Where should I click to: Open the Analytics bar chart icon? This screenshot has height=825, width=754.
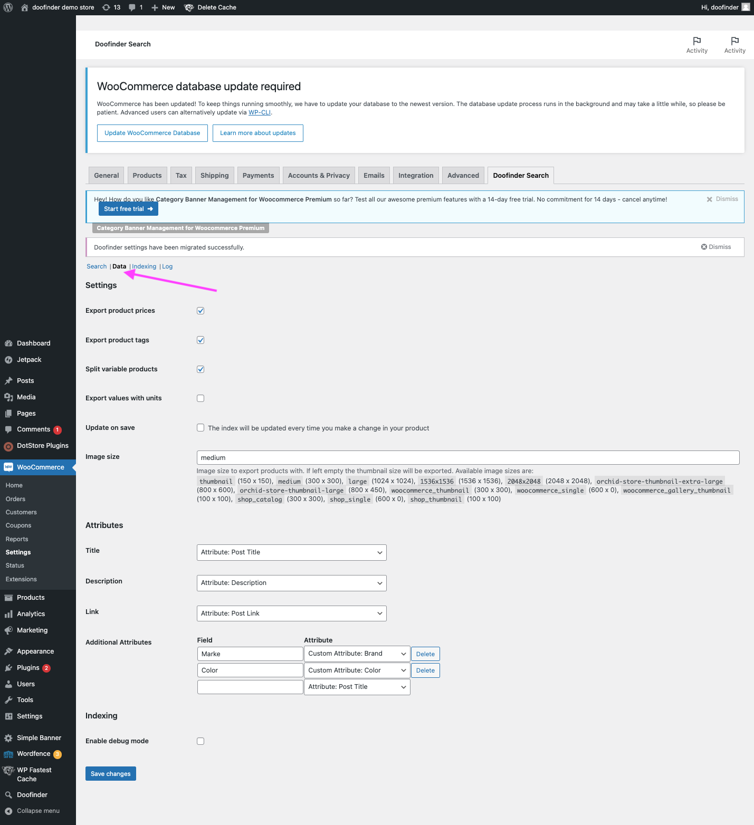[x=8, y=614]
